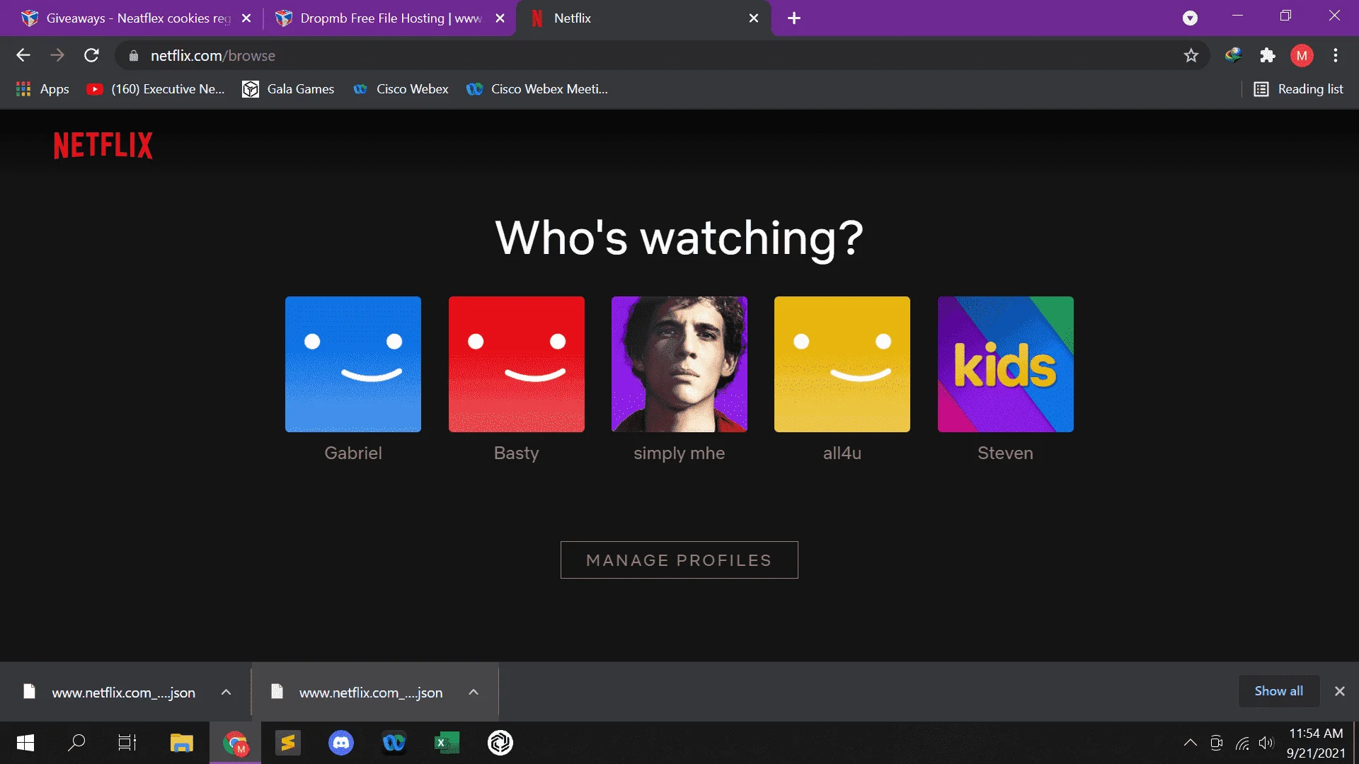Viewport: 1359px width, 764px height.
Task: Open the Executive Ne... YouTube bookmark
Action: coord(156,89)
